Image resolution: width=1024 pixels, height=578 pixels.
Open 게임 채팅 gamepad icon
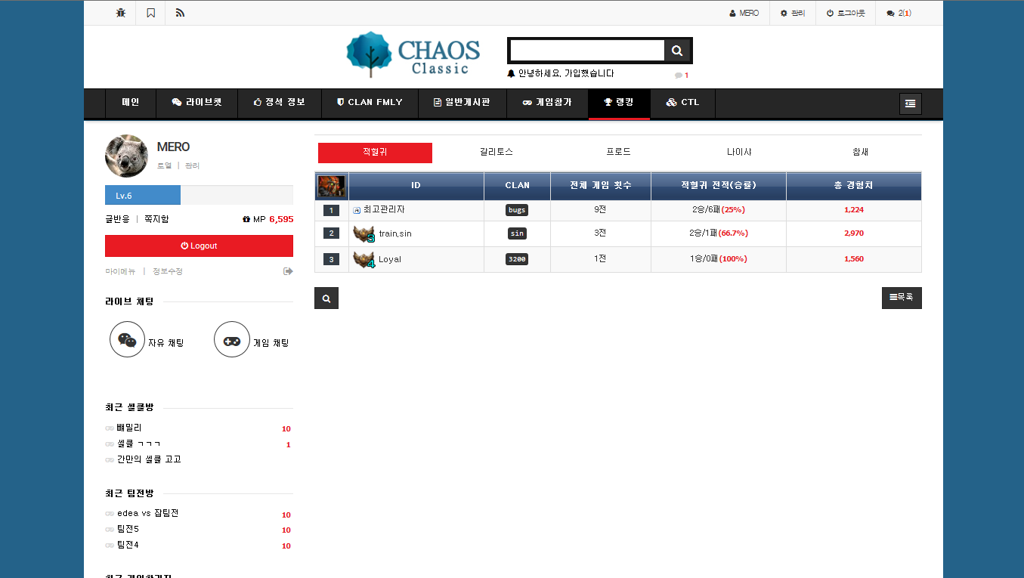231,340
